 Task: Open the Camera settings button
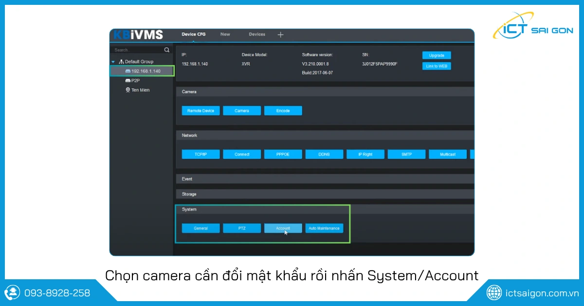pos(242,111)
